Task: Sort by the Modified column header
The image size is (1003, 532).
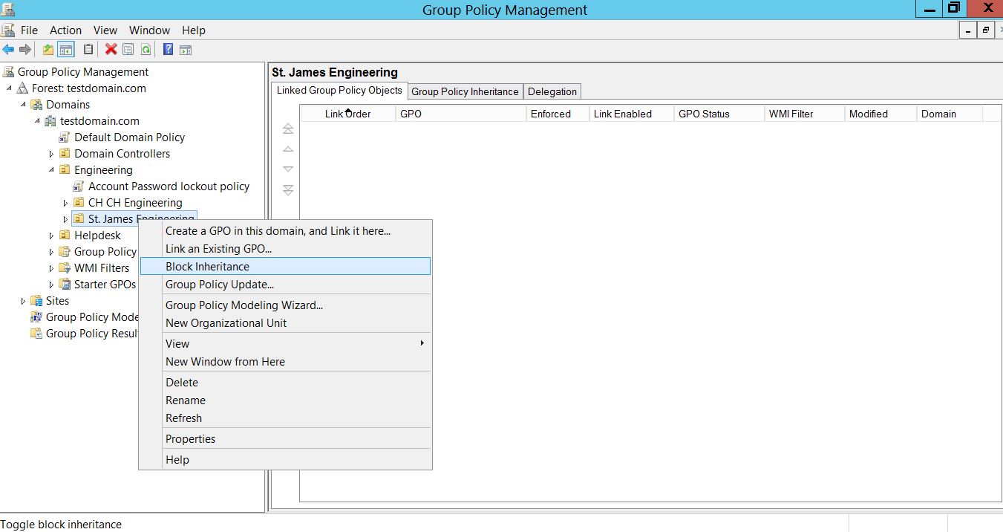Action: [x=881, y=114]
